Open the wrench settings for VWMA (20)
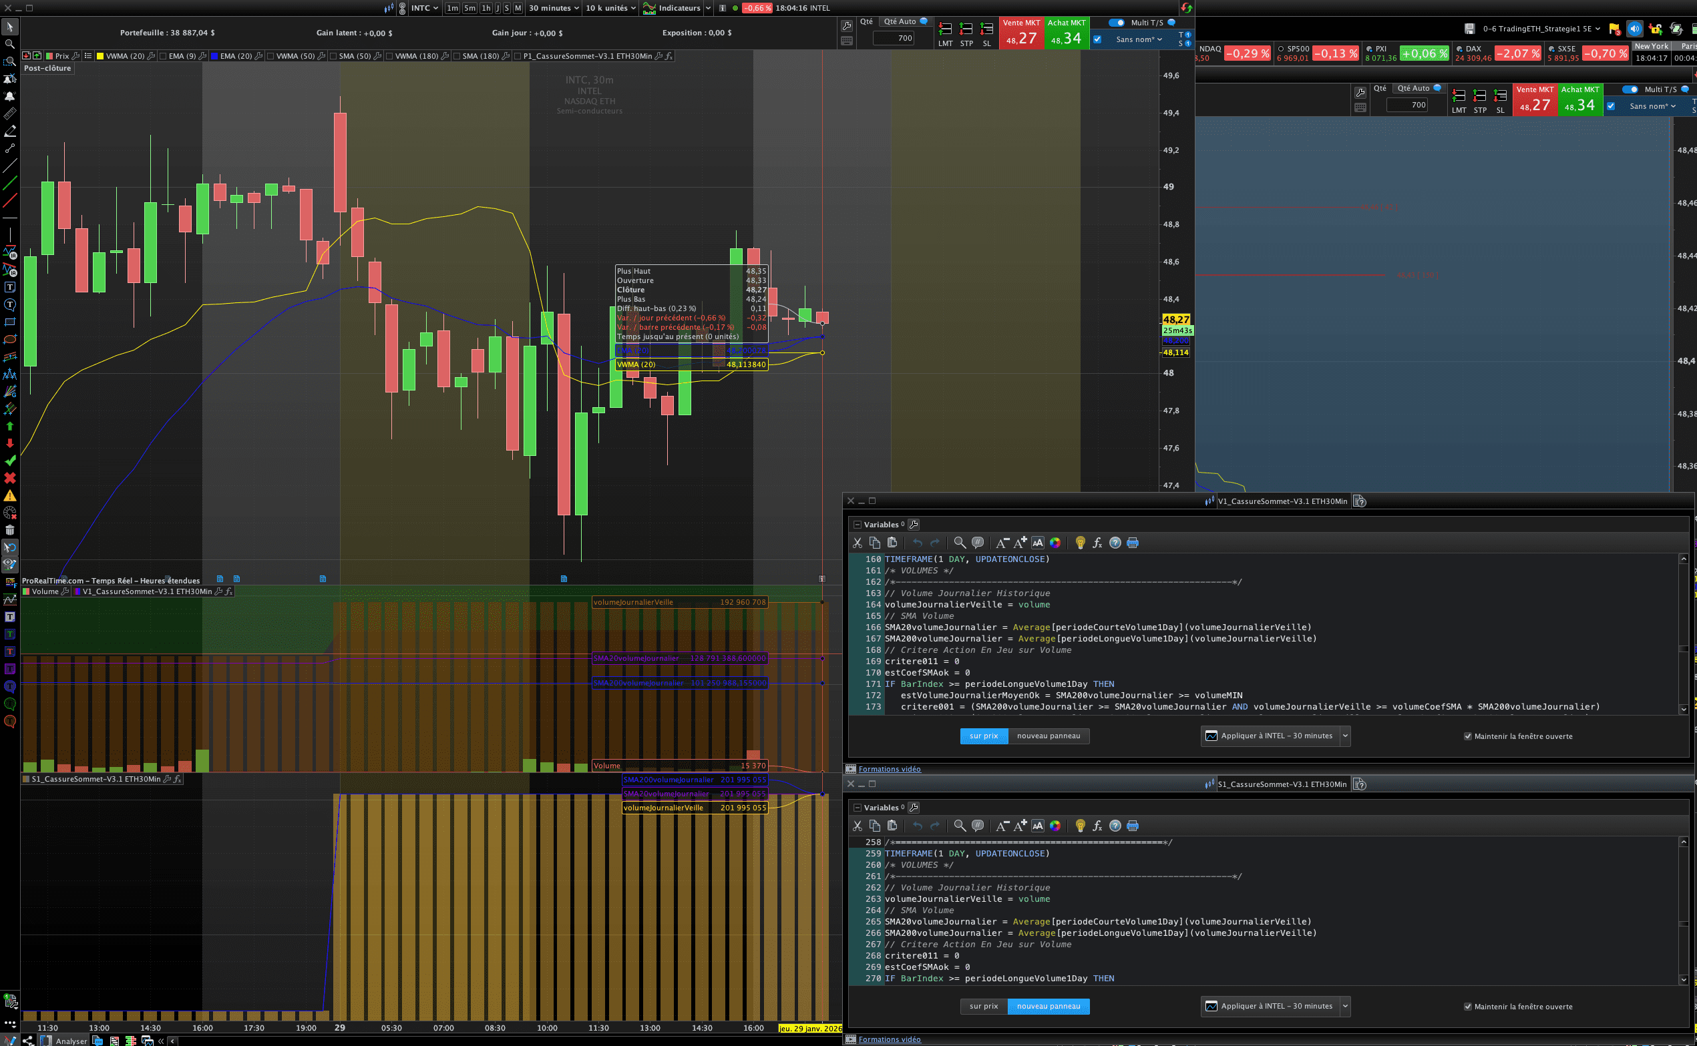The height and width of the screenshot is (1046, 1697). 152,56
